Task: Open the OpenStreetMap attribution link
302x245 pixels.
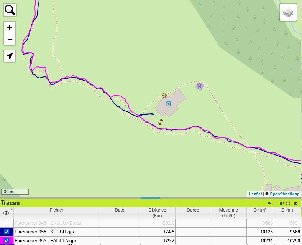Action: [x=284, y=194]
